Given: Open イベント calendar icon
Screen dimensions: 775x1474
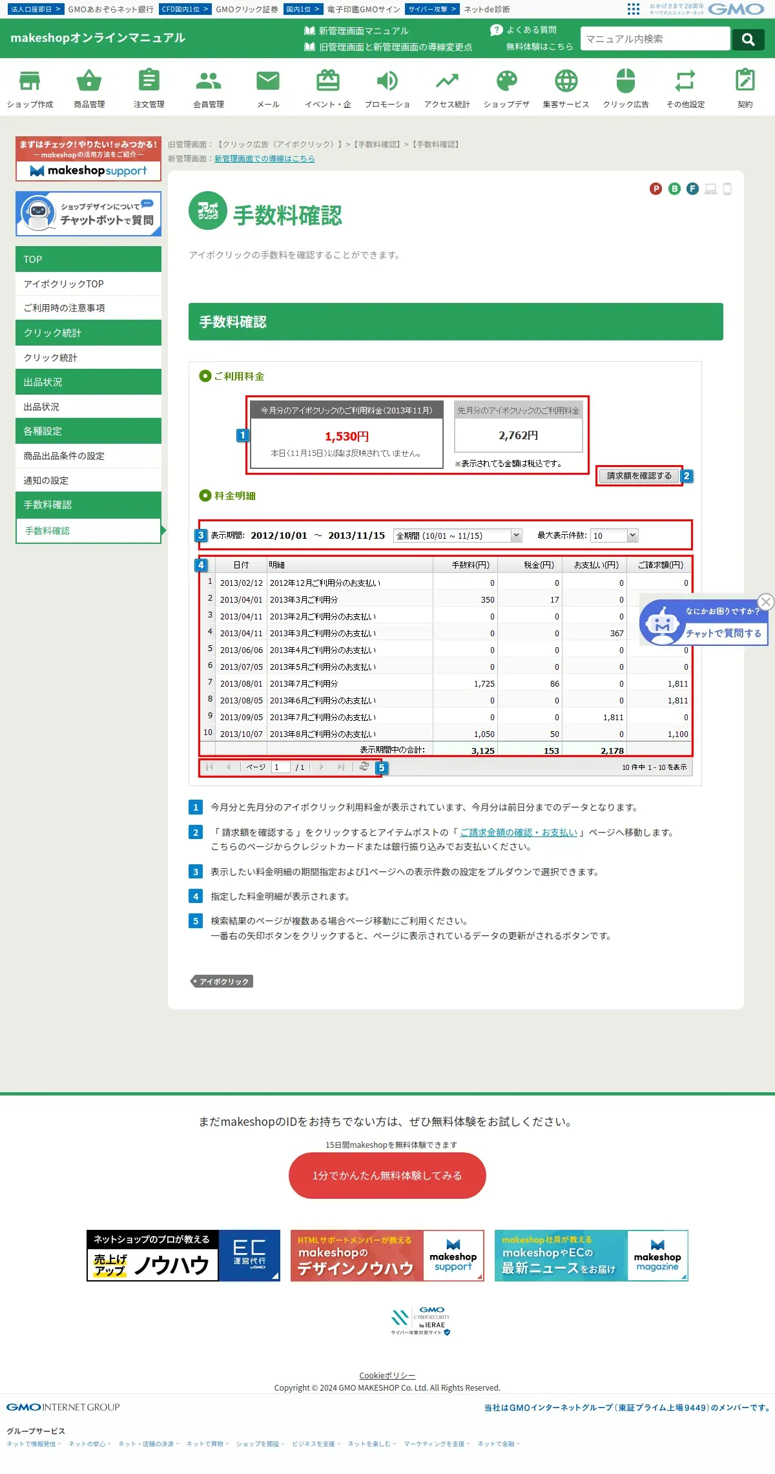Looking at the screenshot, I should pyautogui.click(x=328, y=81).
